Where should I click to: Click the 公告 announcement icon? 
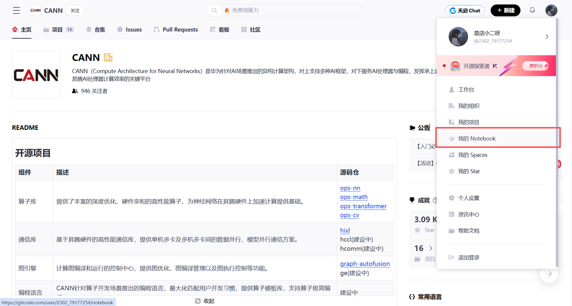point(412,128)
